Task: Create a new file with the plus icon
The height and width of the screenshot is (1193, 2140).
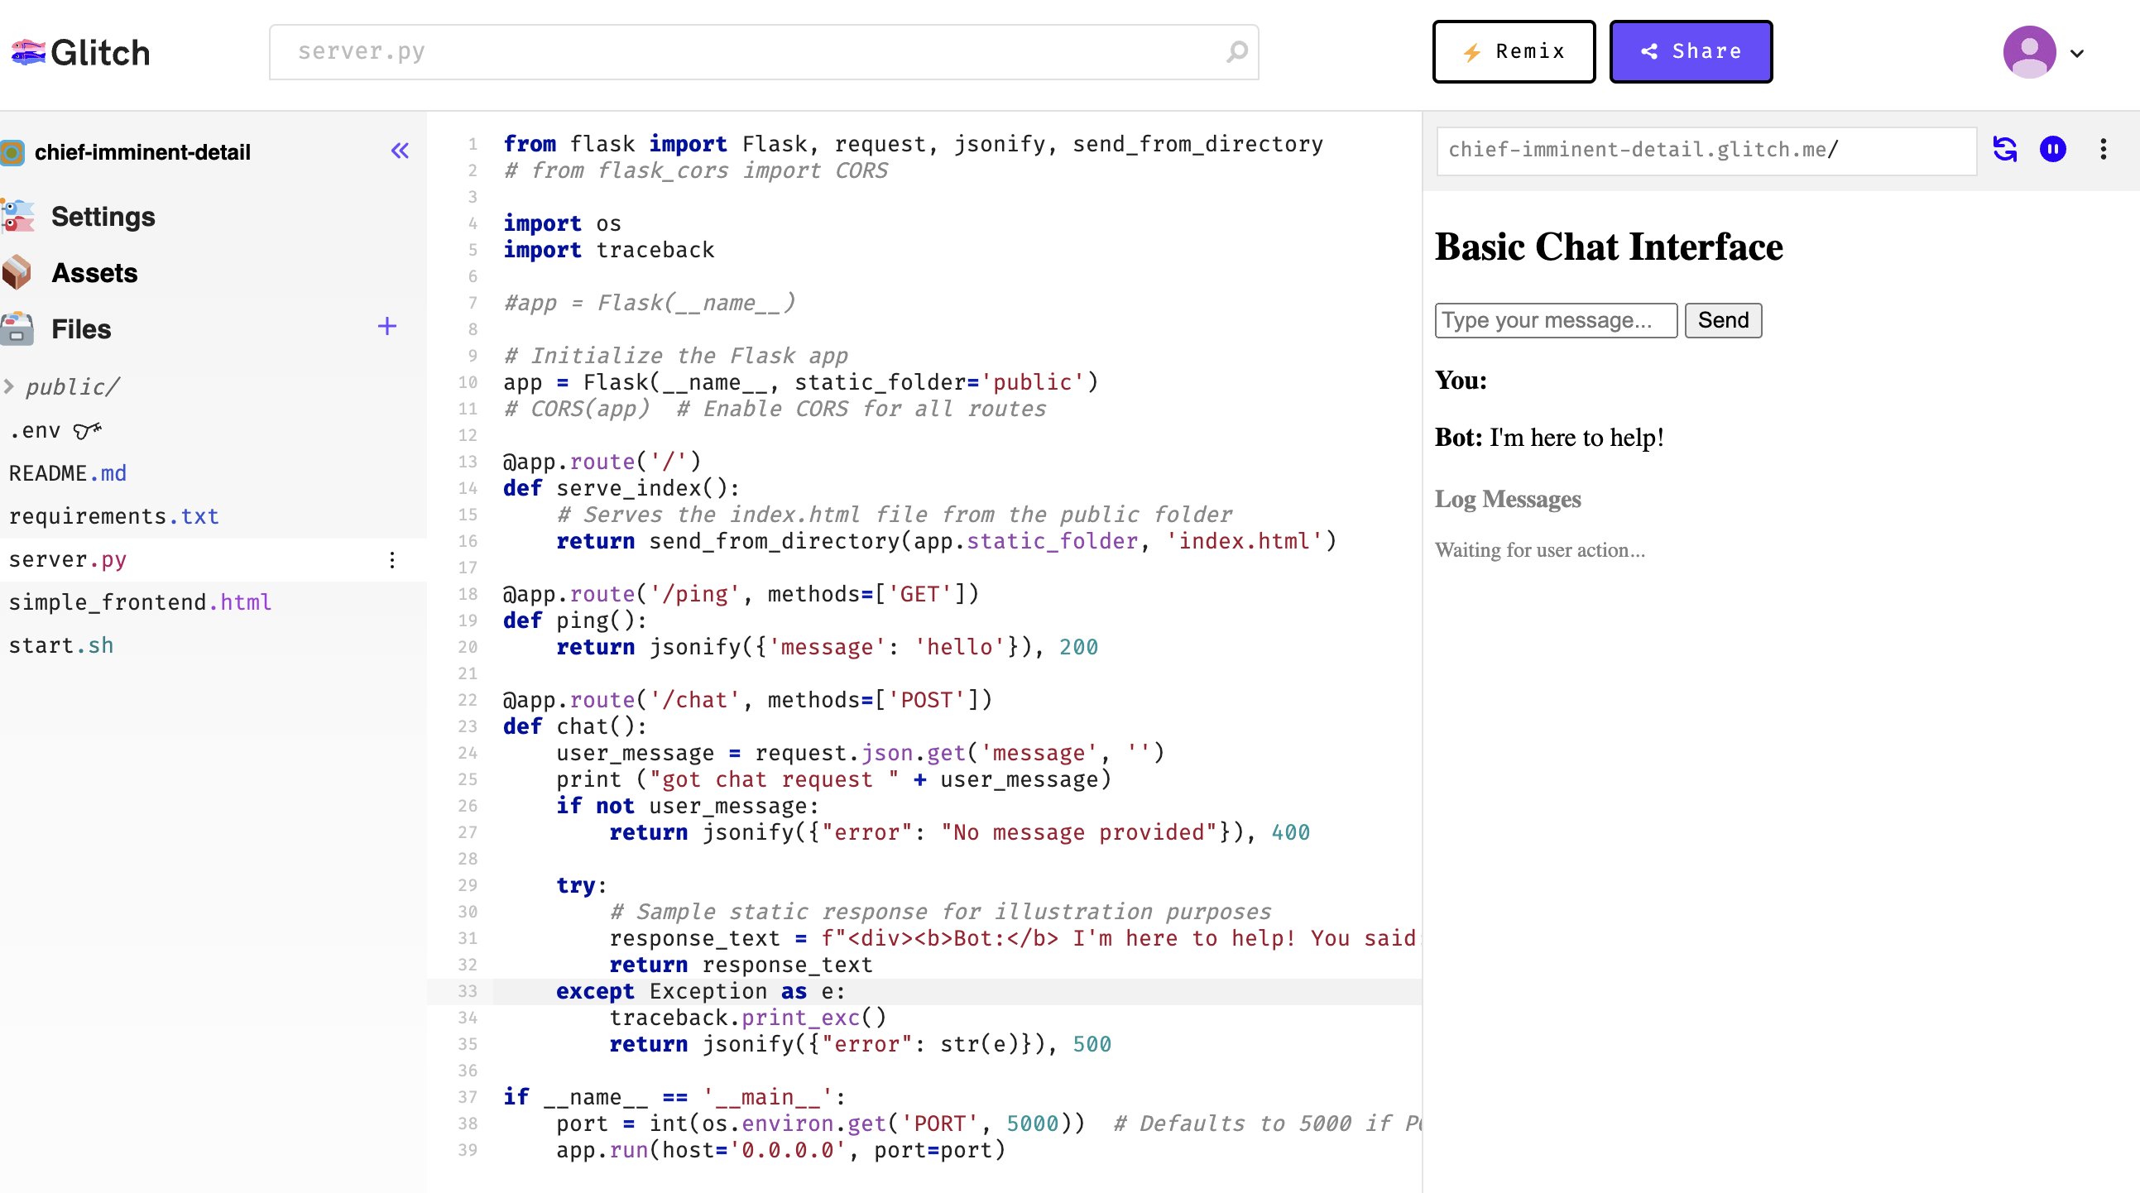Action: tap(386, 327)
